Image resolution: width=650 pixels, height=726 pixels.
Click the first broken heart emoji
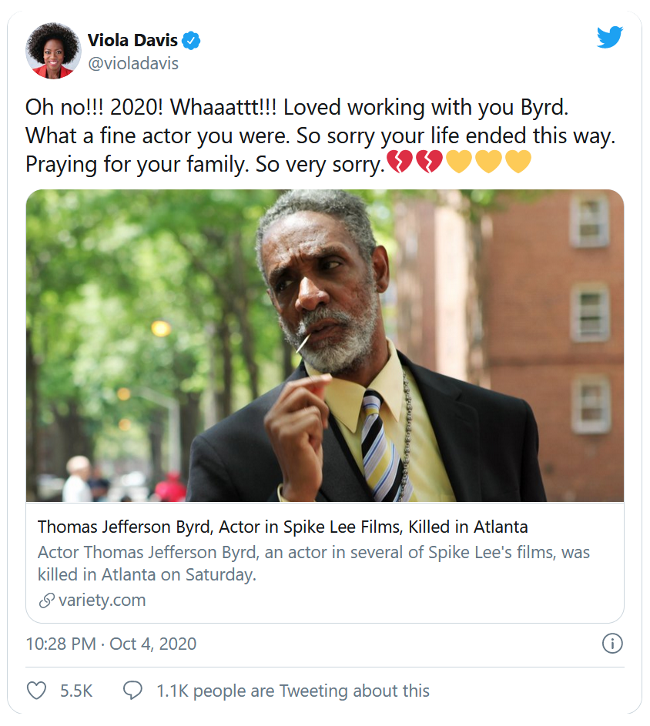pos(400,163)
